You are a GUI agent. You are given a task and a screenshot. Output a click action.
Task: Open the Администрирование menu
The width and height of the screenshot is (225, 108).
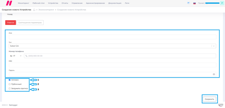click(95, 3)
